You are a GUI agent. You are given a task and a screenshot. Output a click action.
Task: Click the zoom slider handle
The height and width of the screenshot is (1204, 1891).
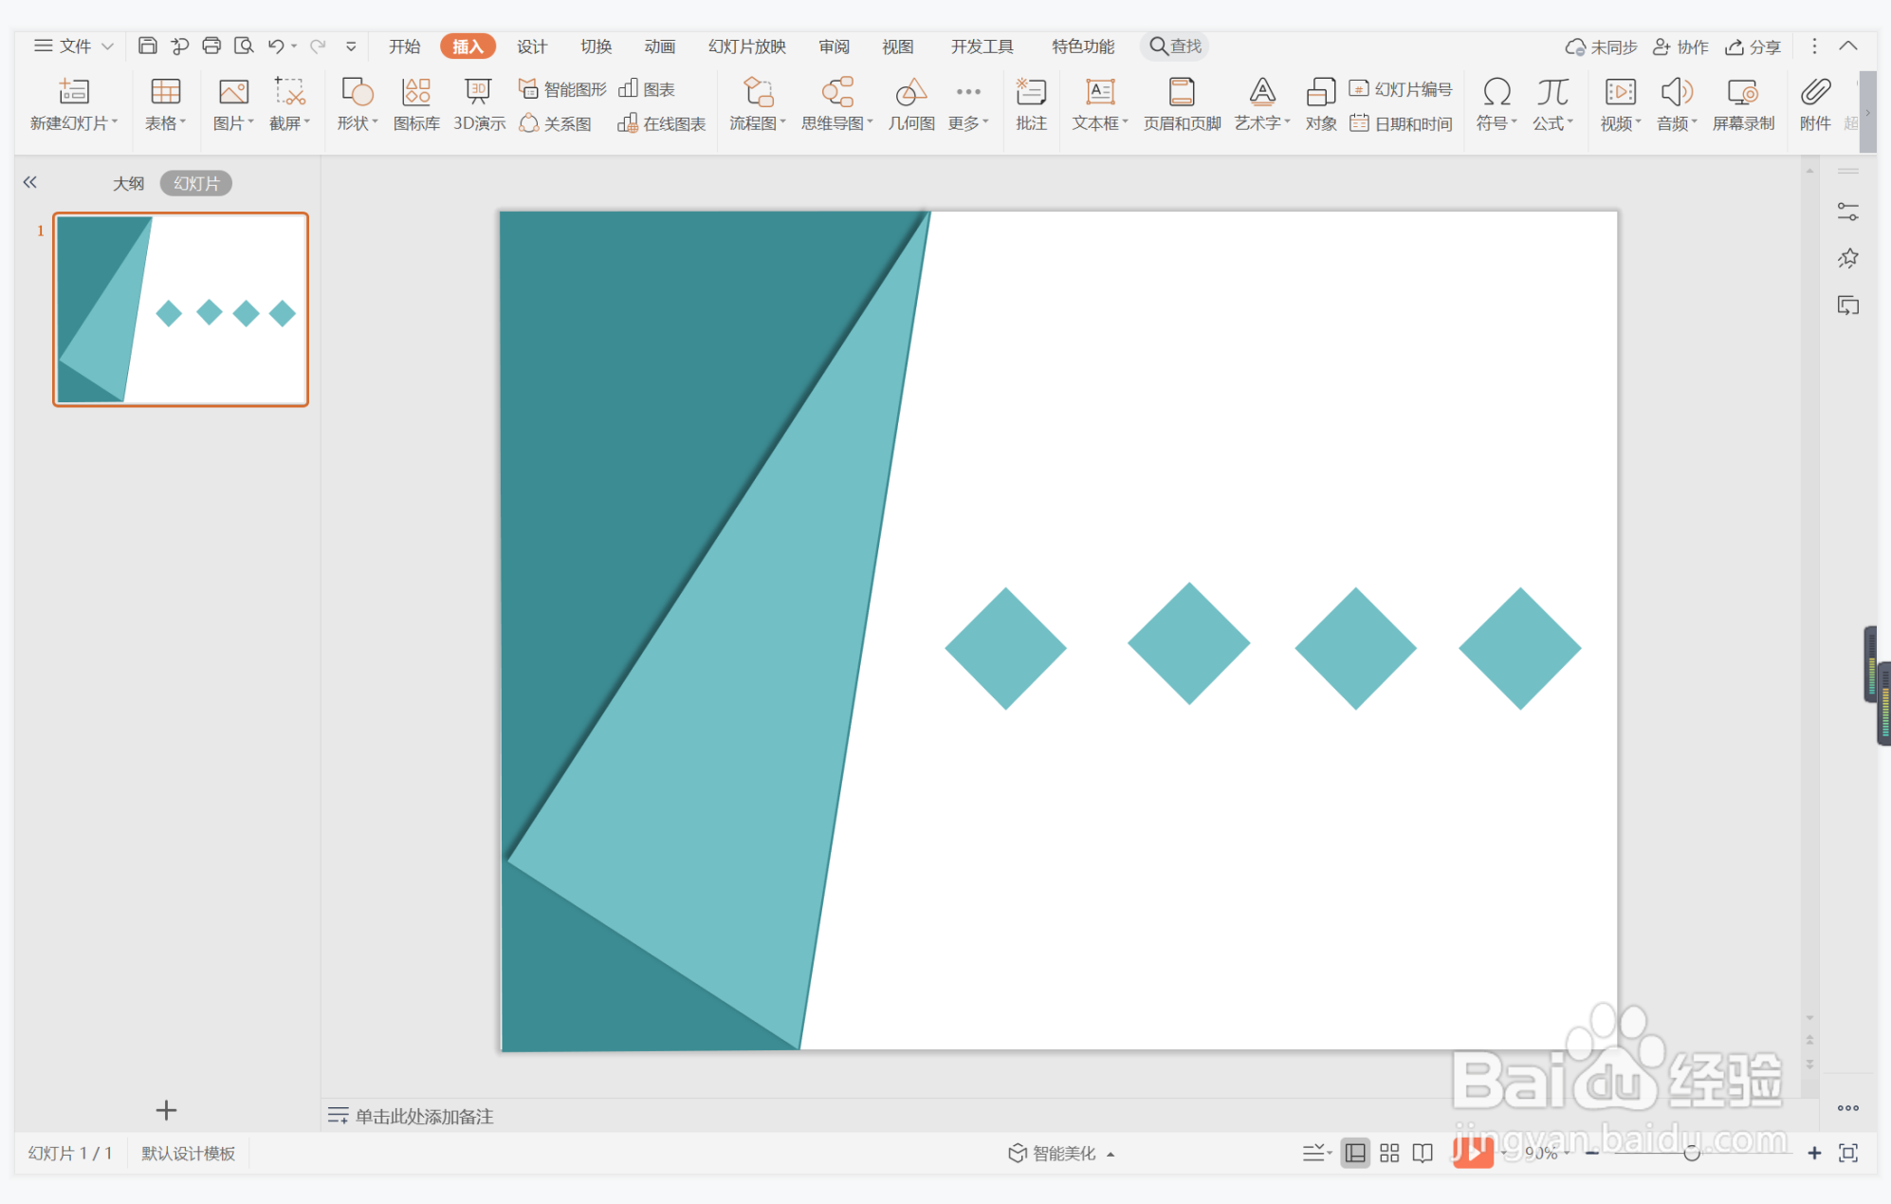click(x=1691, y=1153)
